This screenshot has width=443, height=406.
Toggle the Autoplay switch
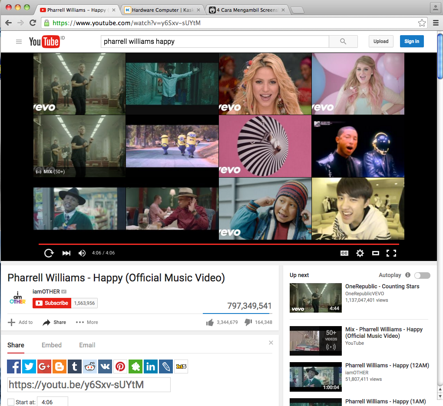(423, 275)
